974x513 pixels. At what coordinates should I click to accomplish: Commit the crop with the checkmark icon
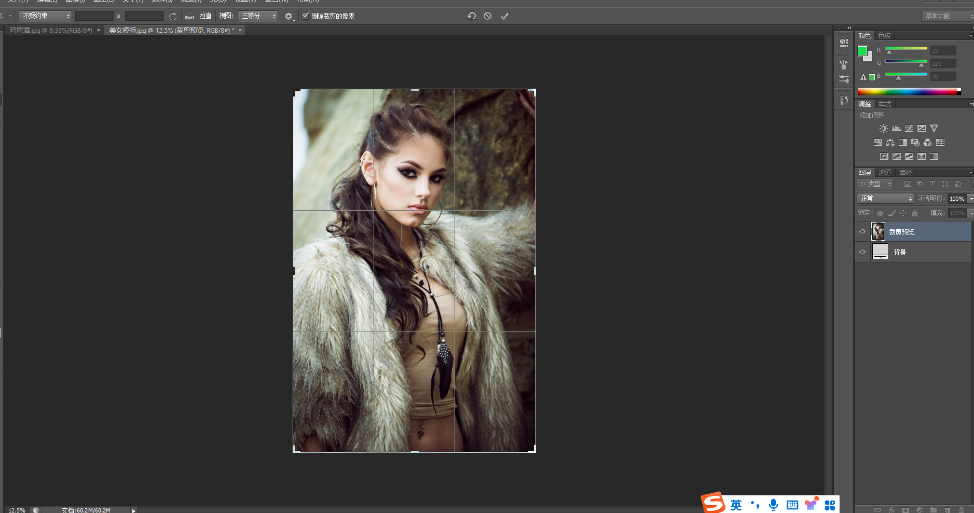504,16
